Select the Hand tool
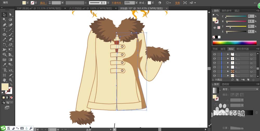The height and width of the screenshot is (131, 260). click(4, 80)
